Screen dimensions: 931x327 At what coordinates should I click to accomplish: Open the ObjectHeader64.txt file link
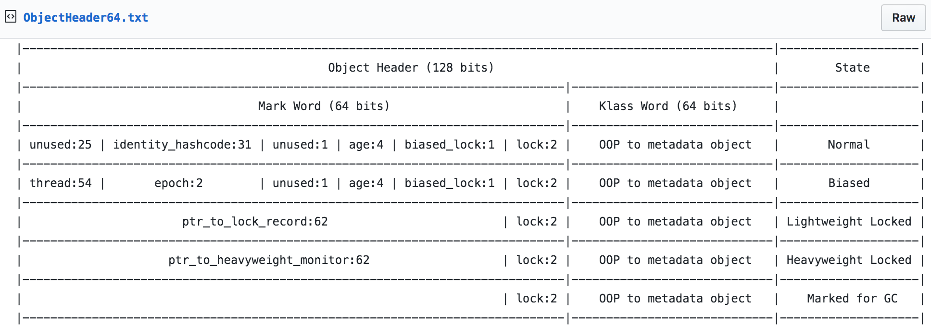click(x=86, y=18)
